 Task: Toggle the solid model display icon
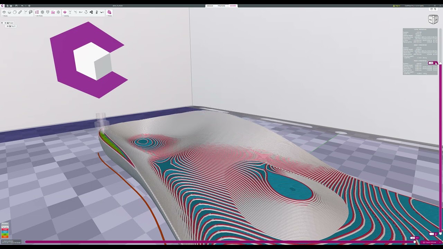click(x=9, y=12)
